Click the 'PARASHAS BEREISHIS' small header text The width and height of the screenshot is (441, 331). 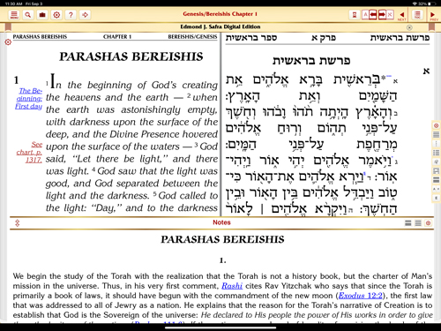pos(40,37)
